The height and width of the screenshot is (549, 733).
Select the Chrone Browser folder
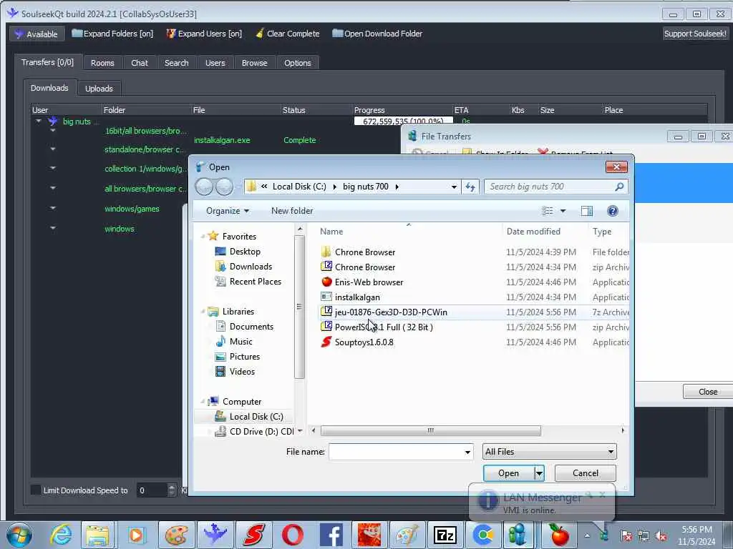[x=365, y=252]
